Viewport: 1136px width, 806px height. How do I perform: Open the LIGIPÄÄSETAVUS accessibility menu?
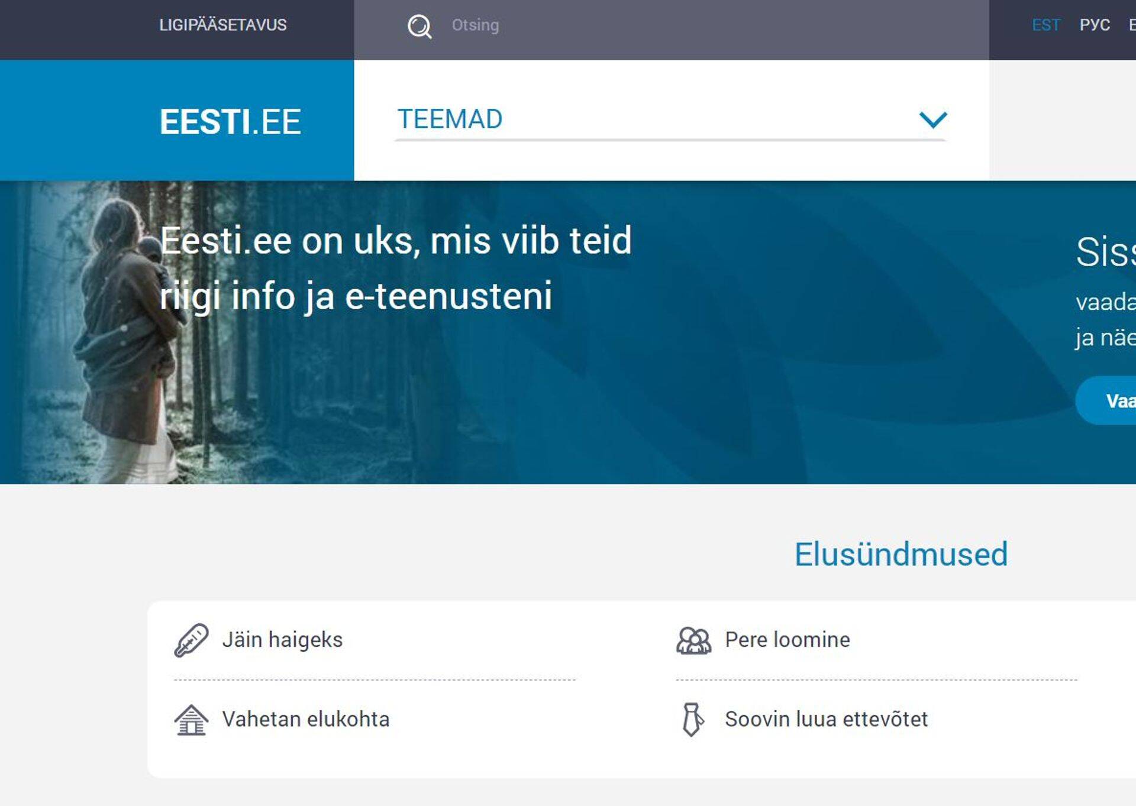pyautogui.click(x=222, y=25)
